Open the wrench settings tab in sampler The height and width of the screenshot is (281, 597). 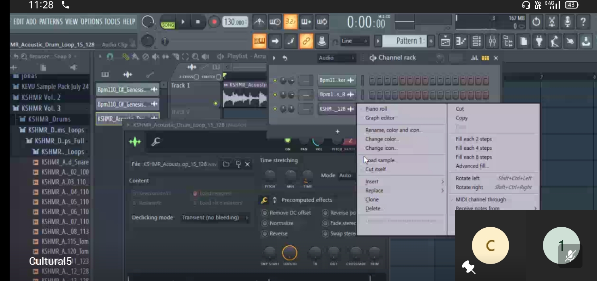(155, 142)
